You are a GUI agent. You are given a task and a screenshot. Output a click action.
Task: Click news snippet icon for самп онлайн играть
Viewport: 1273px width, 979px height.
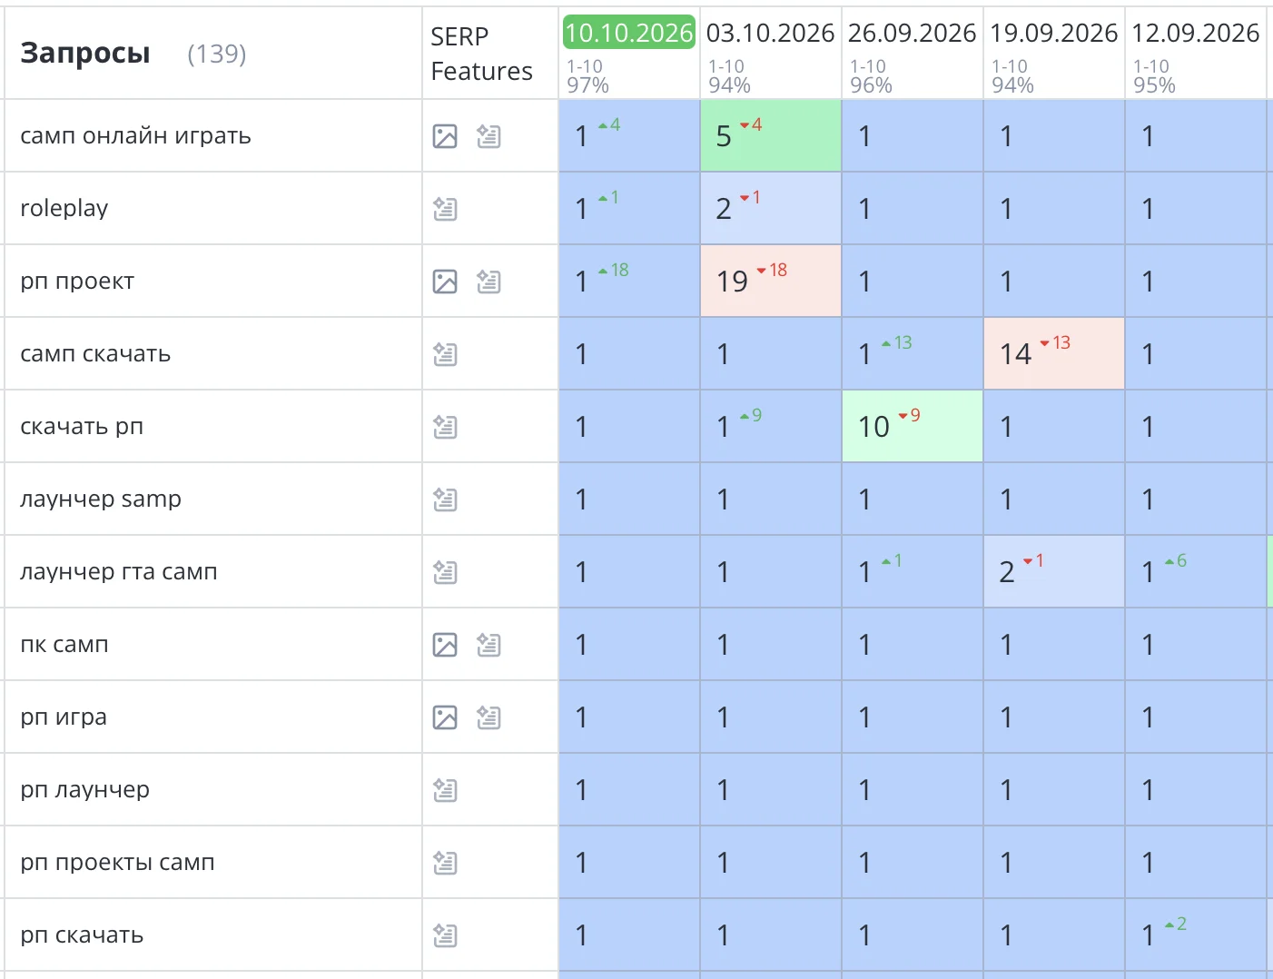click(488, 136)
